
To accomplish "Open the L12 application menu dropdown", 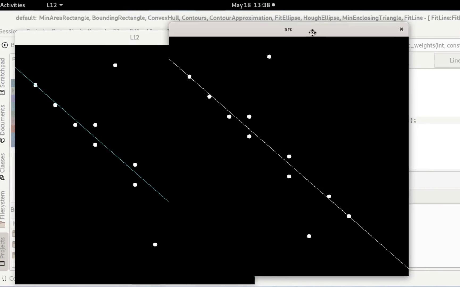I will coord(55,5).
